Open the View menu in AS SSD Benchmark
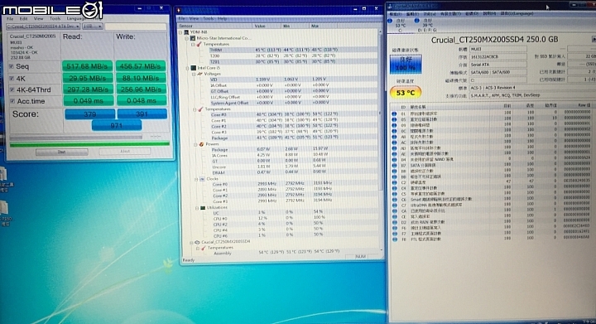The width and height of the screenshot is (596, 324). coord(38,18)
